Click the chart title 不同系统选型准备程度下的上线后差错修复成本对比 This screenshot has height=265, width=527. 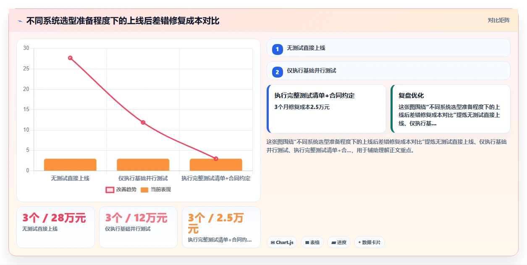123,21
